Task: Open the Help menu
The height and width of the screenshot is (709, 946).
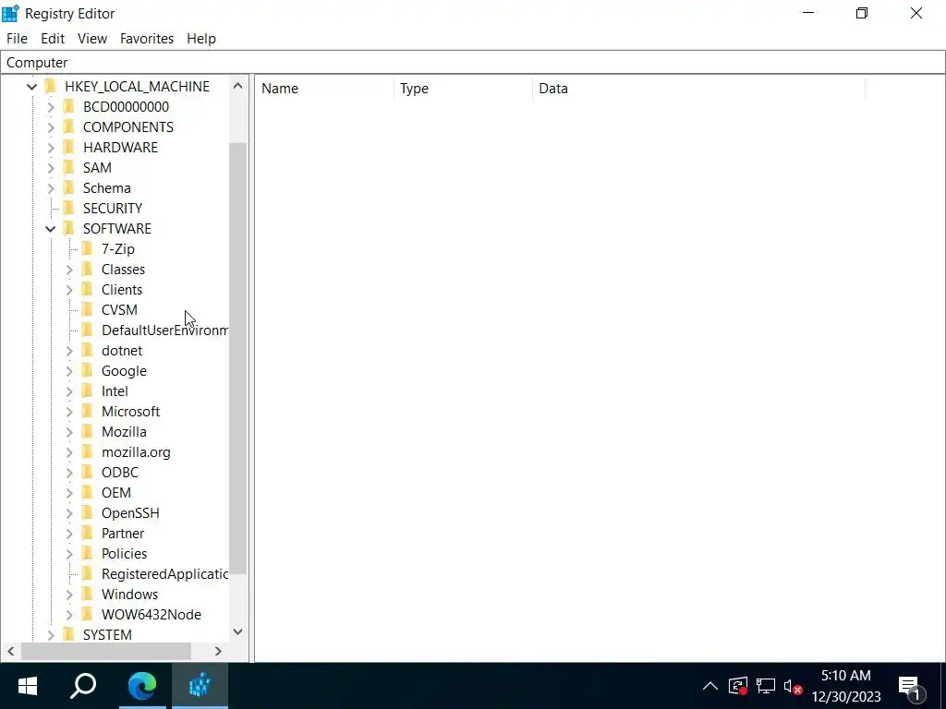Action: (200, 39)
